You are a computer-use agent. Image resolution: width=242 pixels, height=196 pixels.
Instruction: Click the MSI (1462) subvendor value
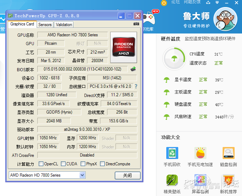[x=112, y=78]
